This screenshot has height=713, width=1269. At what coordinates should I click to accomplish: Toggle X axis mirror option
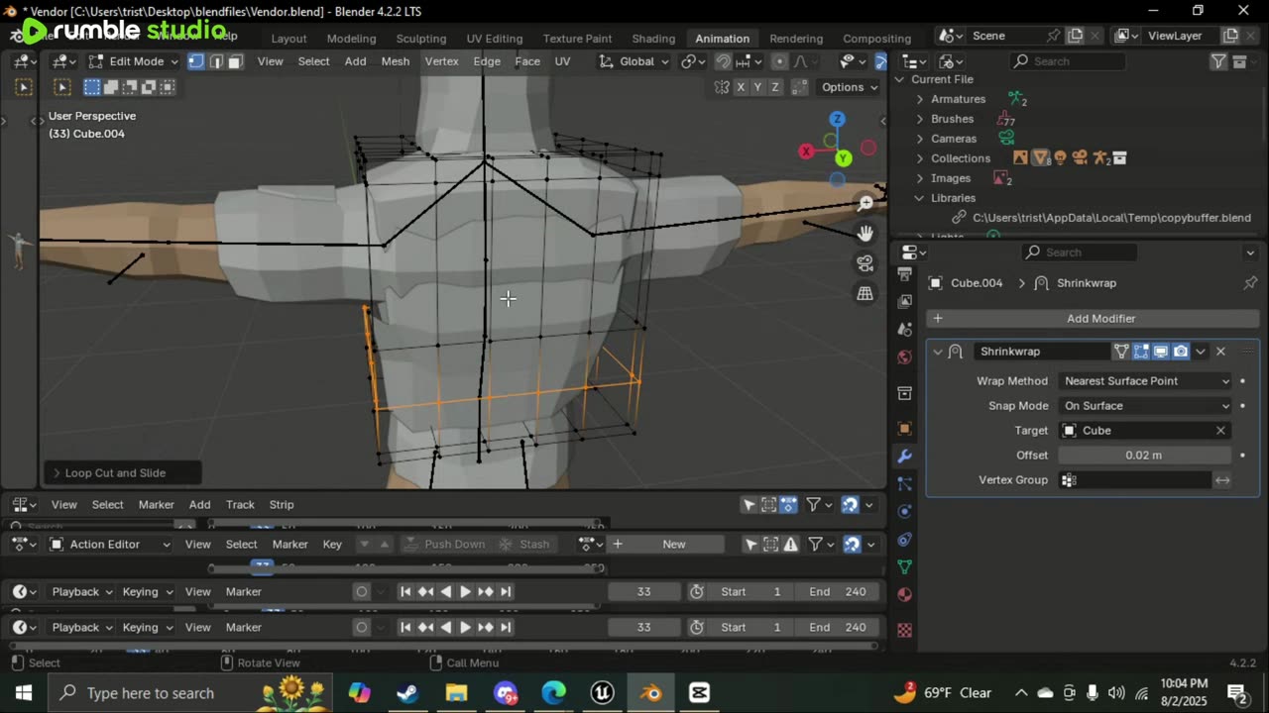(x=741, y=87)
